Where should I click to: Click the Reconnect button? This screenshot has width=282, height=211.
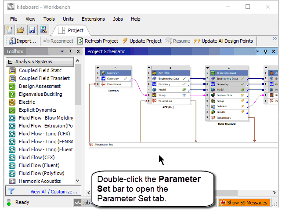tap(58, 41)
